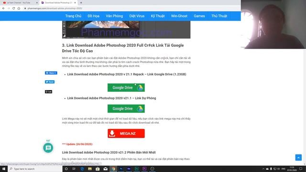Click the volume tray icon
The image size is (306, 172).
[x=278, y=169]
